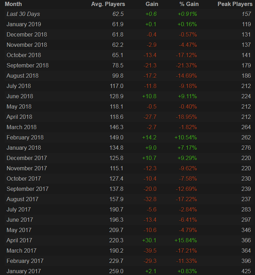The width and height of the screenshot is (255, 275).
Task: Select the January 2019 month cell
Action: pos(24,24)
